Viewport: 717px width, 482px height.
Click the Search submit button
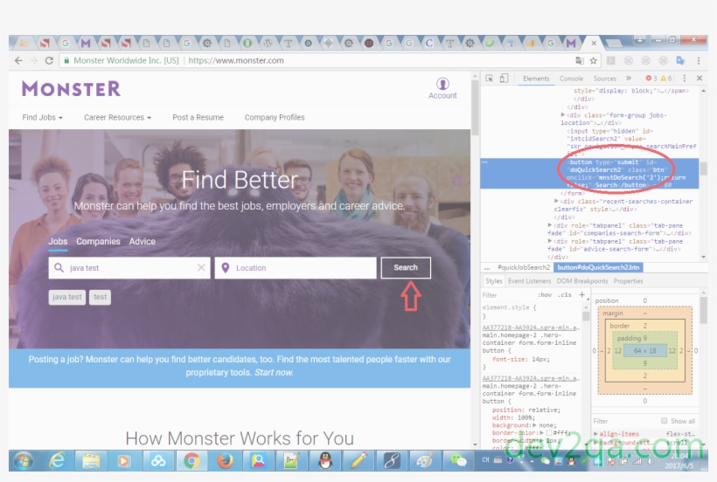pyautogui.click(x=406, y=267)
